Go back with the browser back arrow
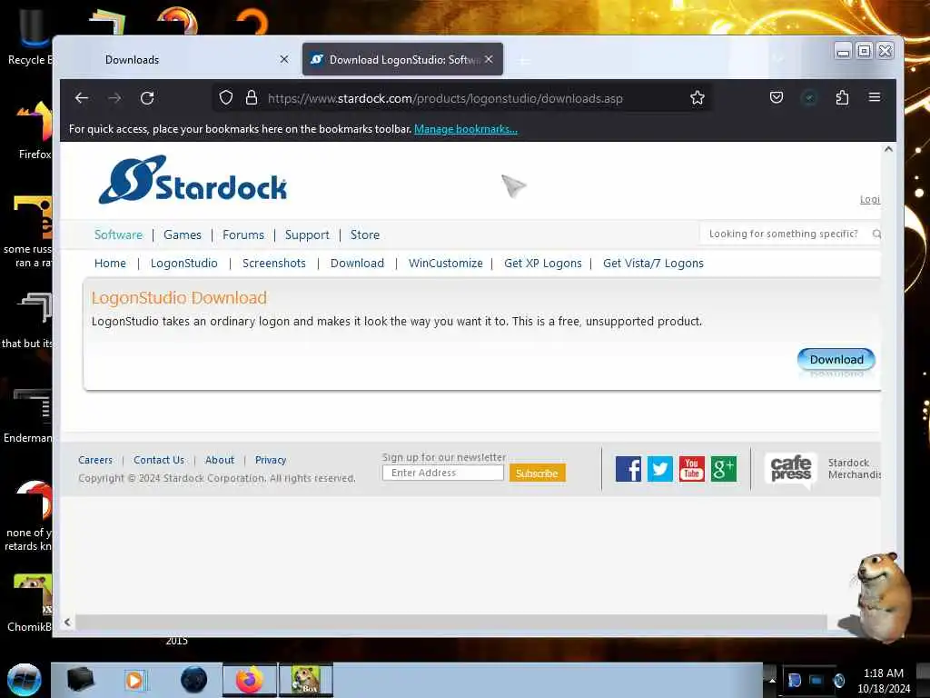Screen dimensions: 930x698 (x=82, y=98)
